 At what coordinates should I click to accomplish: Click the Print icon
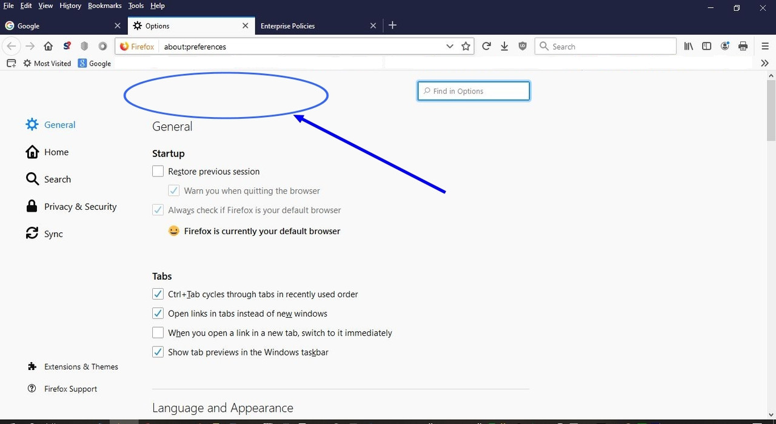pos(743,46)
